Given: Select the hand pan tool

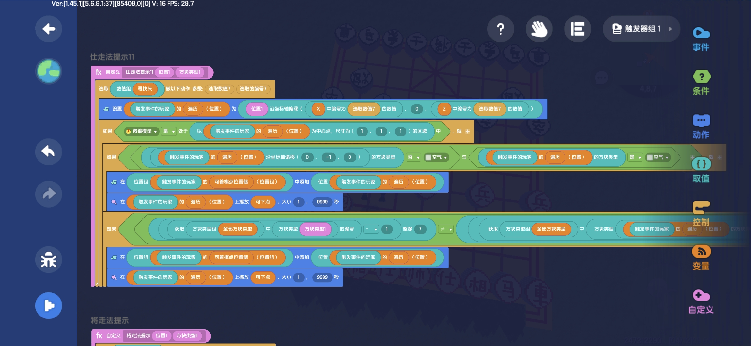Looking at the screenshot, I should 539,29.
